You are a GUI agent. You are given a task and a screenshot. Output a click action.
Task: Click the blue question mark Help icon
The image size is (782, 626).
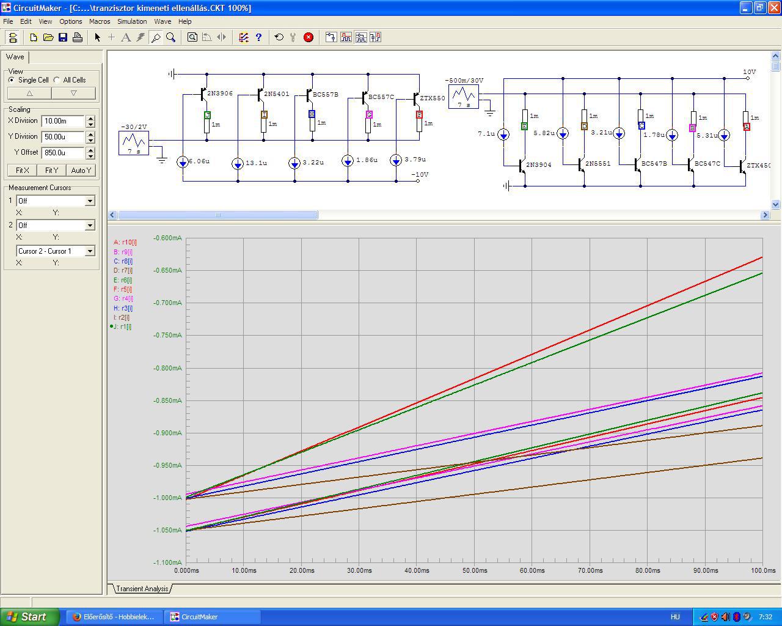point(258,37)
